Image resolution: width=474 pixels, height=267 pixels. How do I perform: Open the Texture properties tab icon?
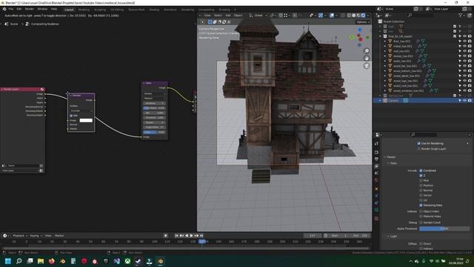[376, 218]
